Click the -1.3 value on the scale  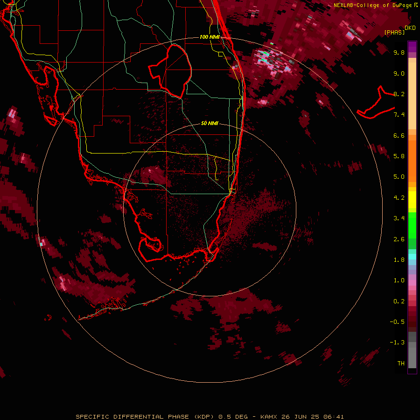(x=397, y=343)
